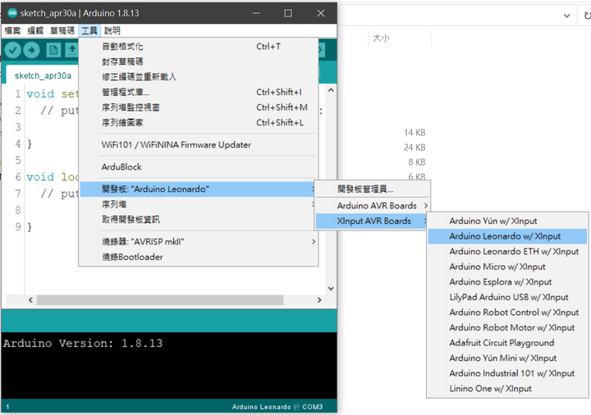Select Arduino Yún w/ XInput board
Viewport: 591px width, 415px height.
(x=507, y=221)
